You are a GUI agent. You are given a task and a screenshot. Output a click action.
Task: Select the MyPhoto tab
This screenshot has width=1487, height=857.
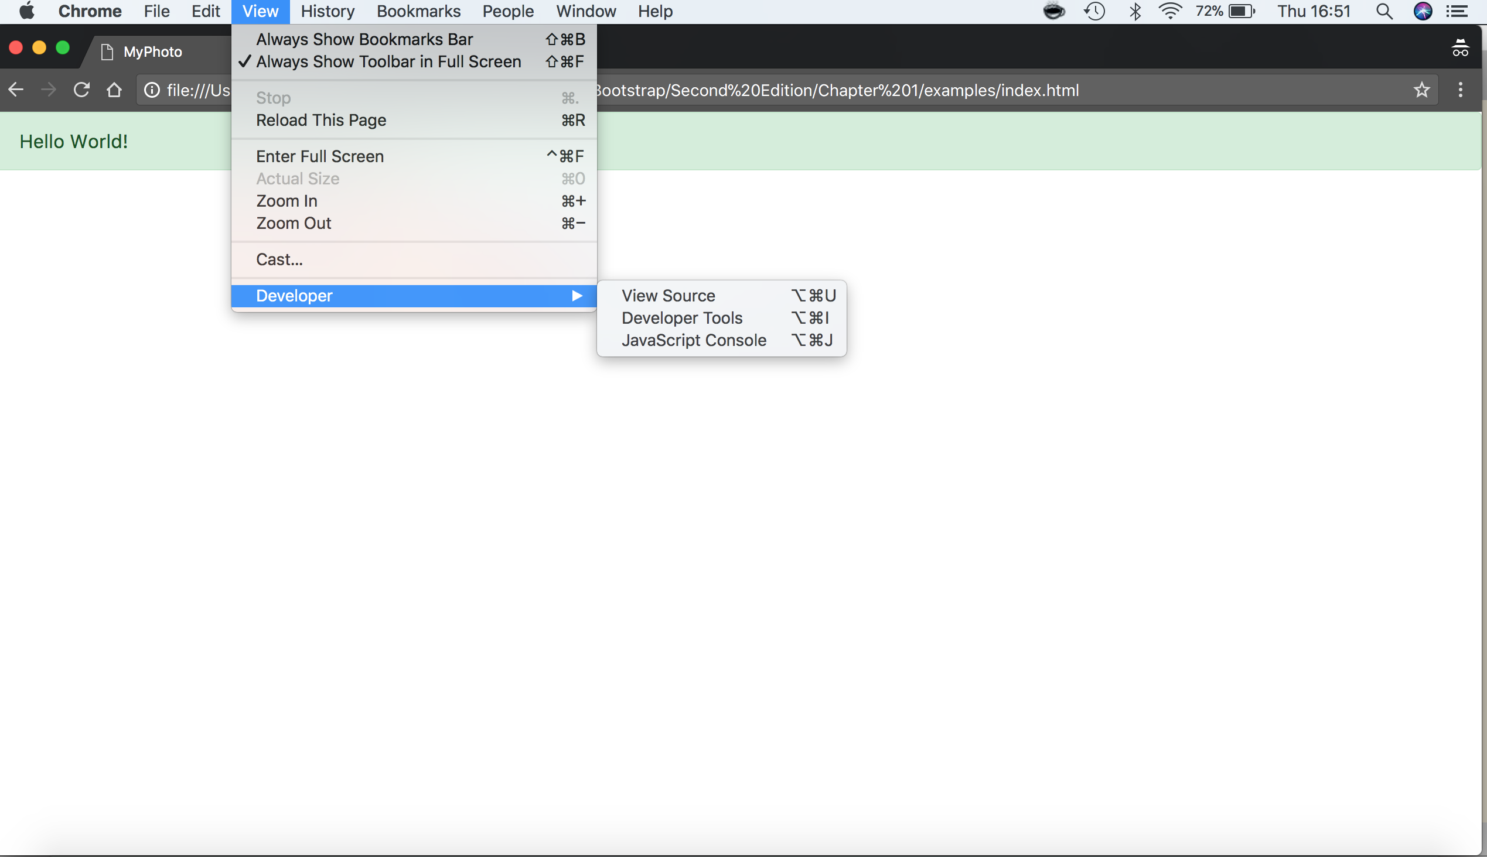(x=152, y=52)
